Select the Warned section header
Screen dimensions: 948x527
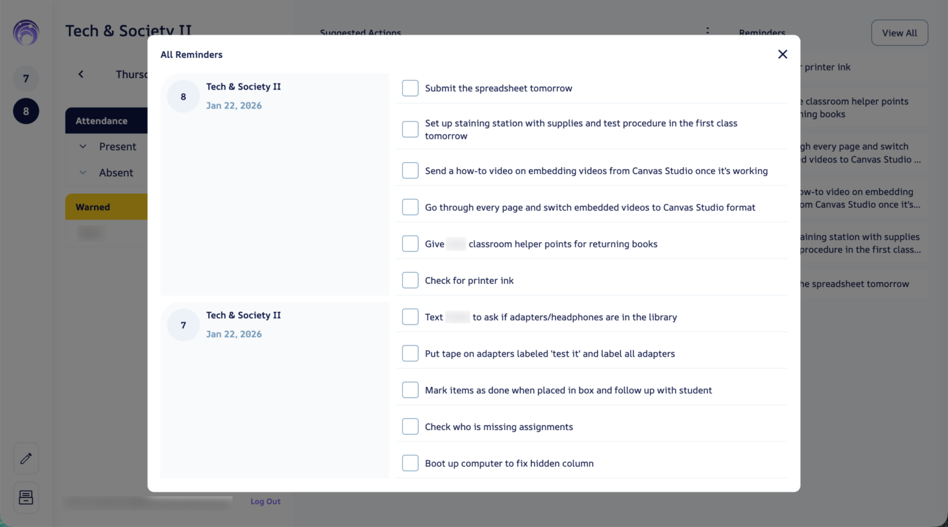[93, 207]
